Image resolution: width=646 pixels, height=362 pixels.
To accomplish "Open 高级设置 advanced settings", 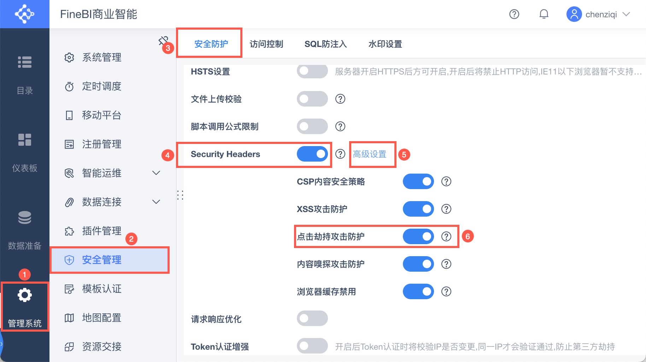I will click(x=369, y=154).
